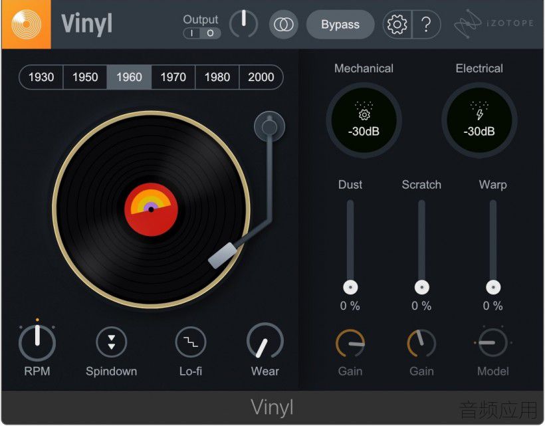Click the tonearm pivot base
Viewport: 545px width, 426px height.
pos(269,127)
